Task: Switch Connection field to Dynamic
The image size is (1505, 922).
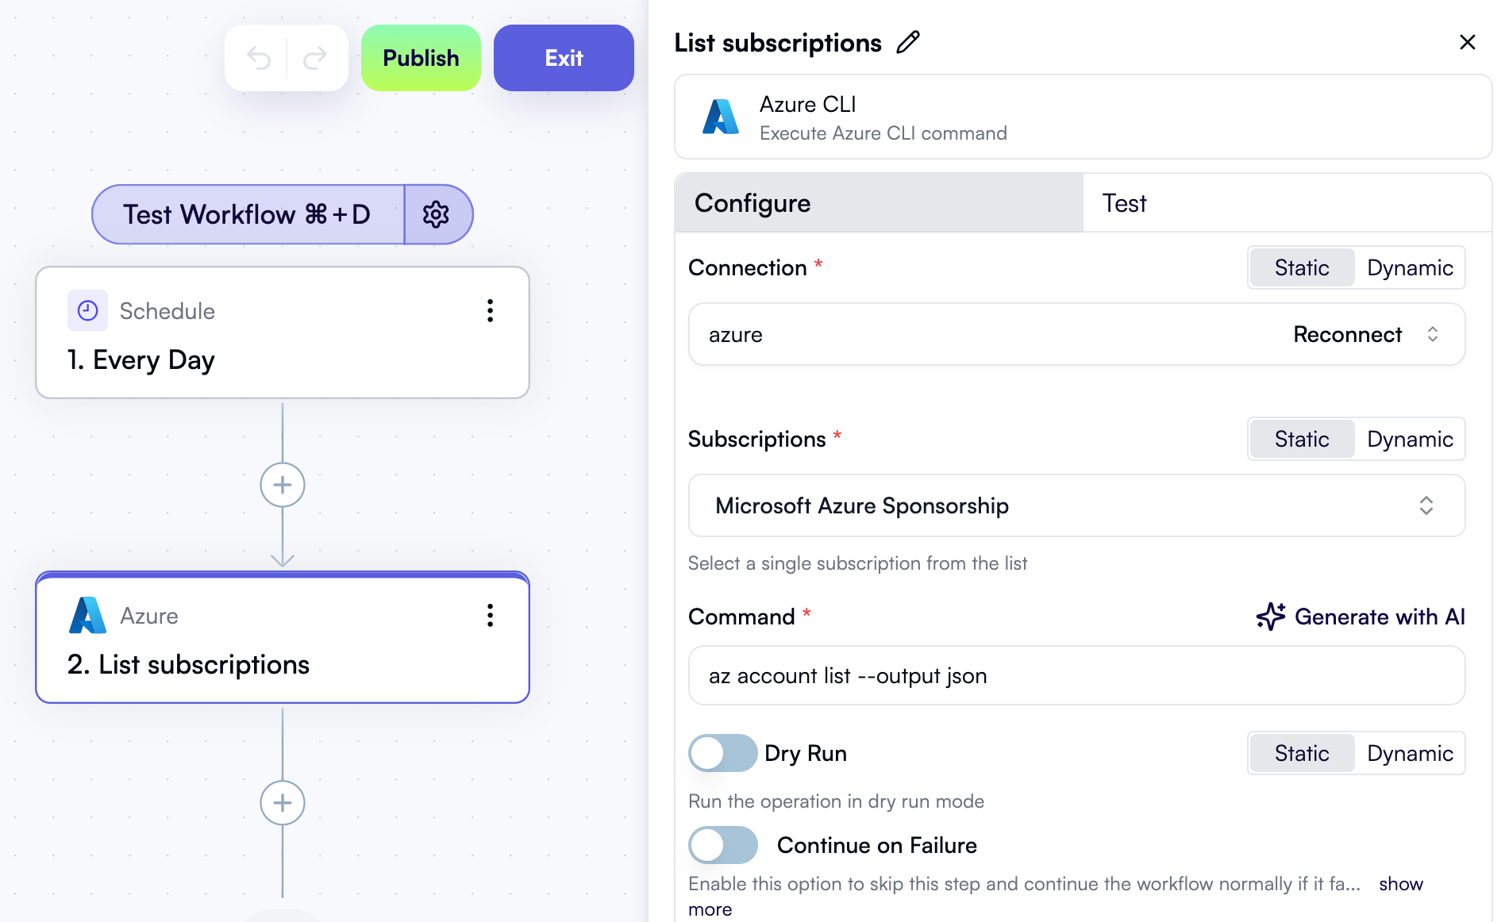Action: click(x=1410, y=267)
